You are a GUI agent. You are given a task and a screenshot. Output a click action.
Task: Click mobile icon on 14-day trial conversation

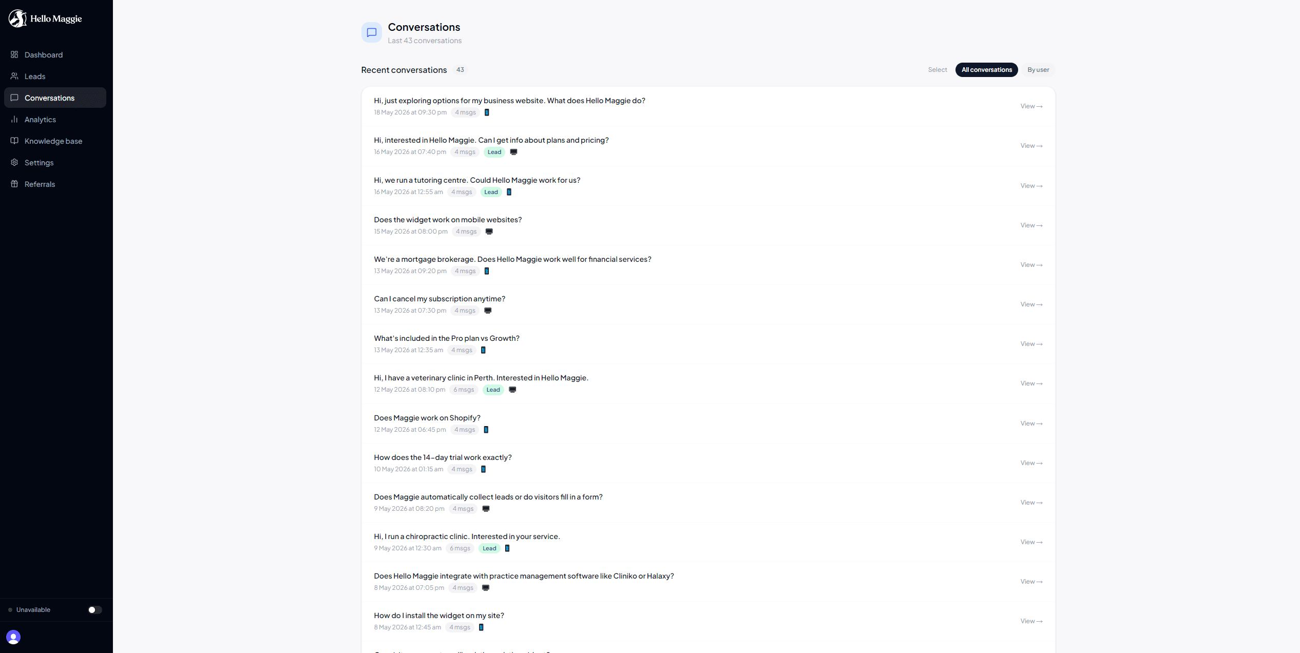coord(483,469)
